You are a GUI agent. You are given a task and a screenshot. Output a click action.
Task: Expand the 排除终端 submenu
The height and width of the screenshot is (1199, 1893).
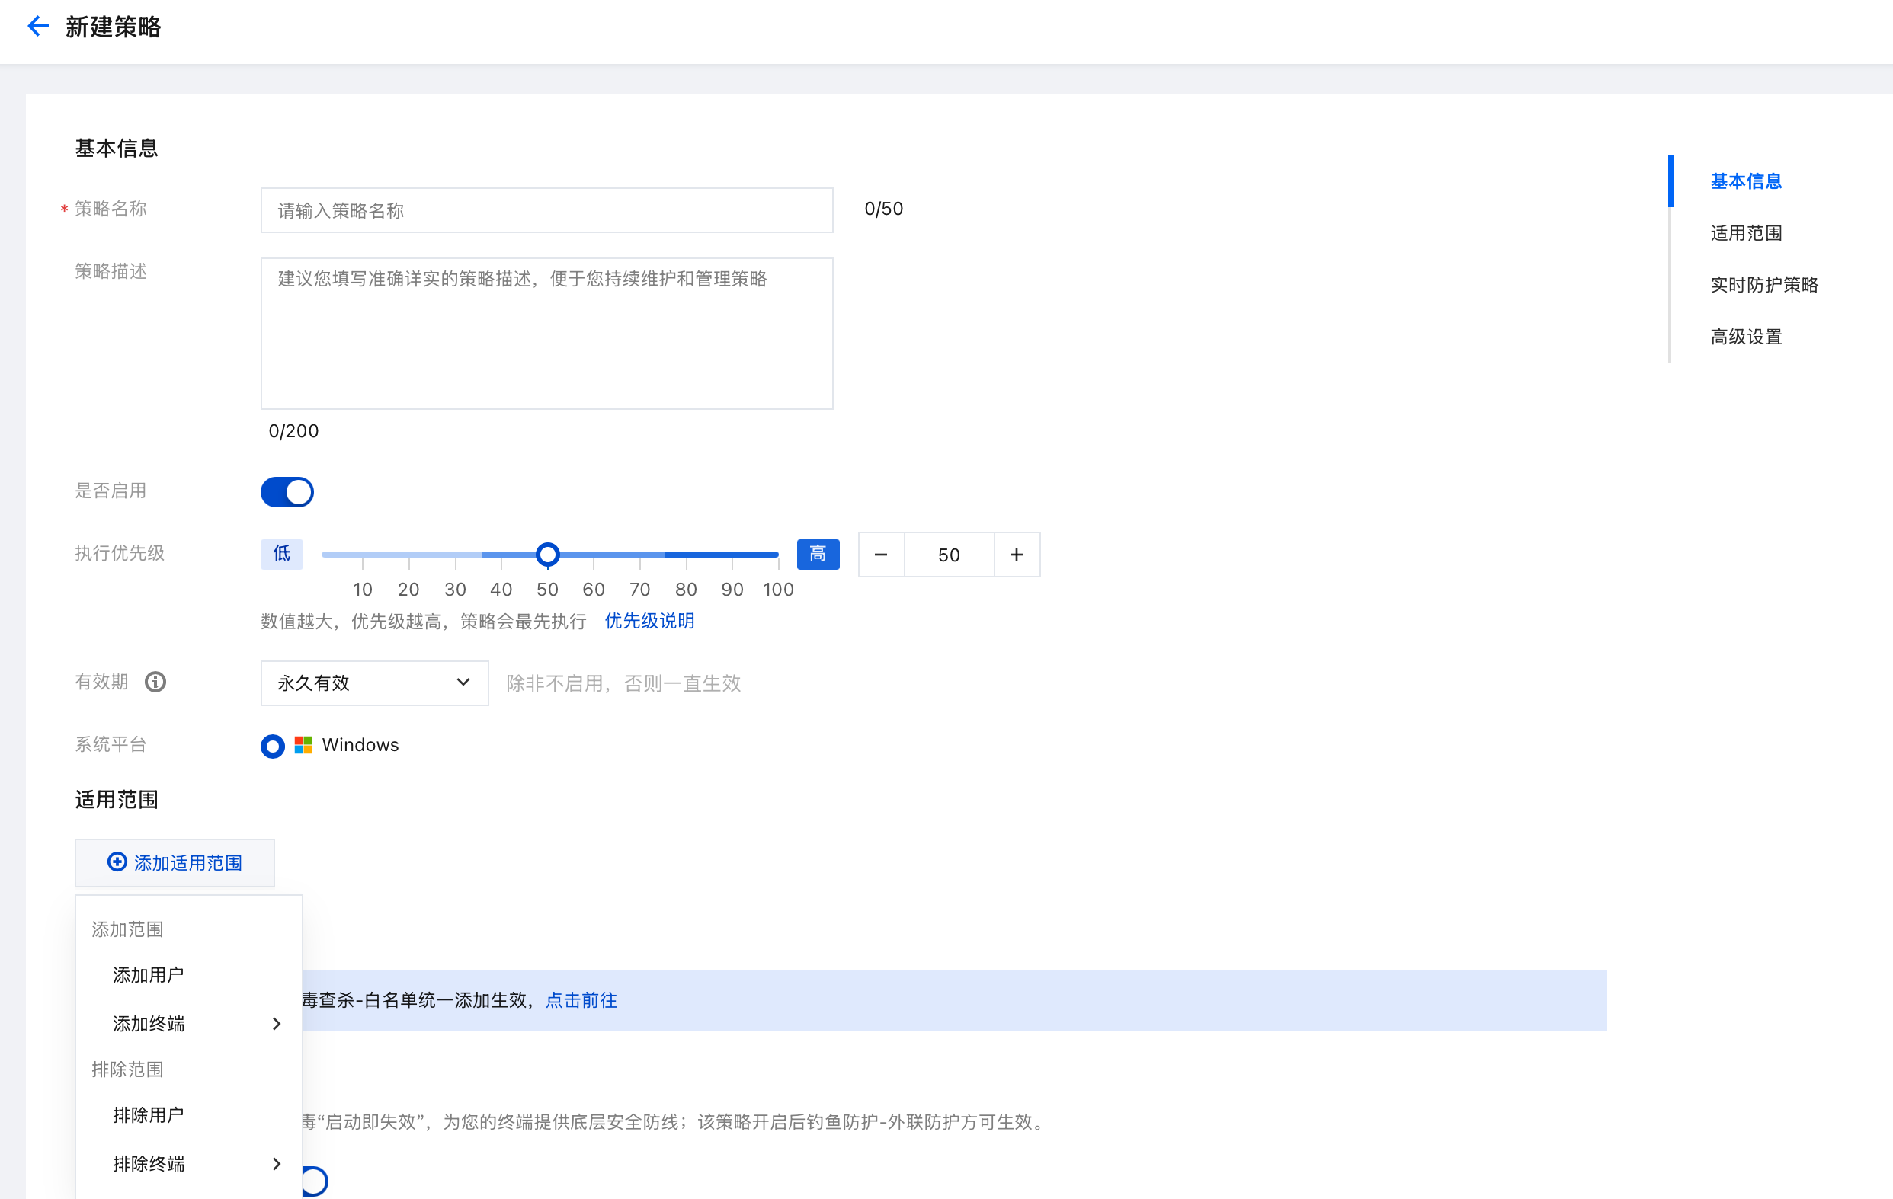coord(189,1164)
